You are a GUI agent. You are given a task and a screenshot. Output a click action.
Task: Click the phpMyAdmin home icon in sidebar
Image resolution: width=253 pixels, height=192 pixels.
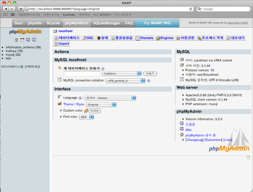pyautogui.click(x=16, y=40)
